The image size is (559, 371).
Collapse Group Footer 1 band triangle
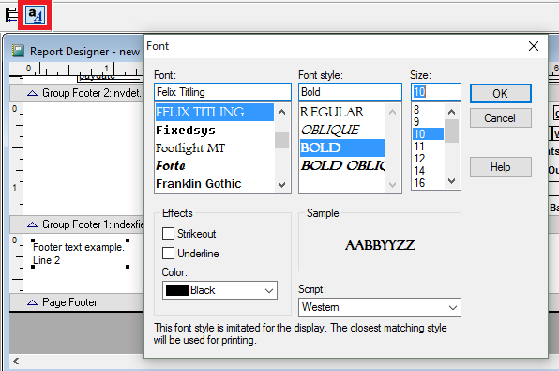pyautogui.click(x=32, y=224)
